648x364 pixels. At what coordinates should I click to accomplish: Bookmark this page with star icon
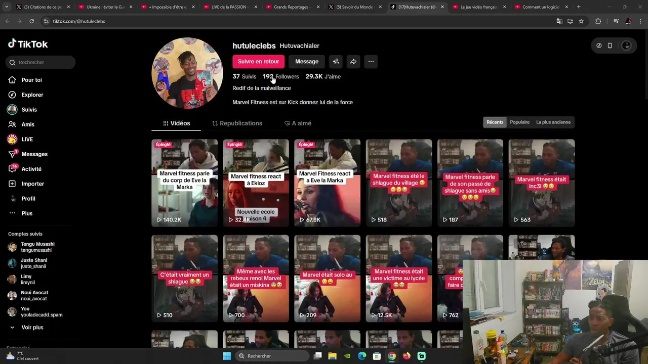(581, 21)
